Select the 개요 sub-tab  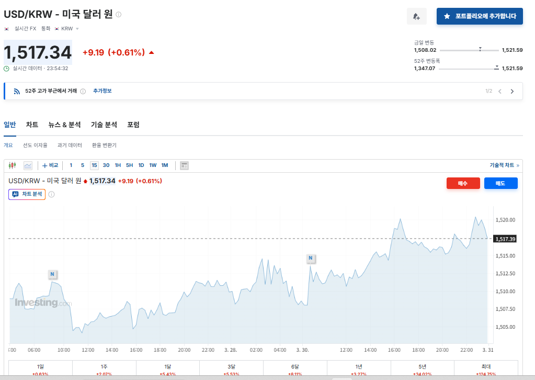pos(8,145)
